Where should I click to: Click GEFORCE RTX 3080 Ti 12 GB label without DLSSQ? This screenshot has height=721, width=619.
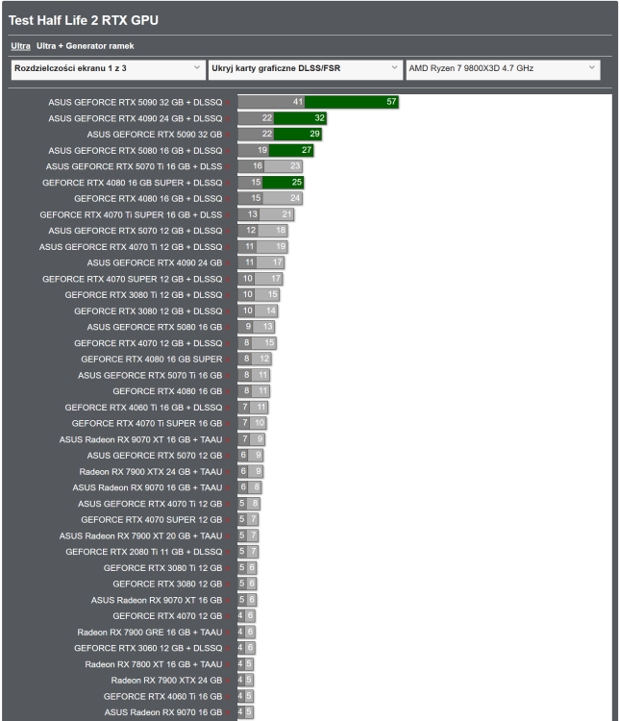162,568
